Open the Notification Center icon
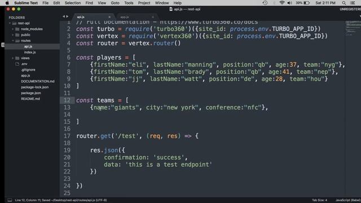The image size is (361, 203). (353, 3)
